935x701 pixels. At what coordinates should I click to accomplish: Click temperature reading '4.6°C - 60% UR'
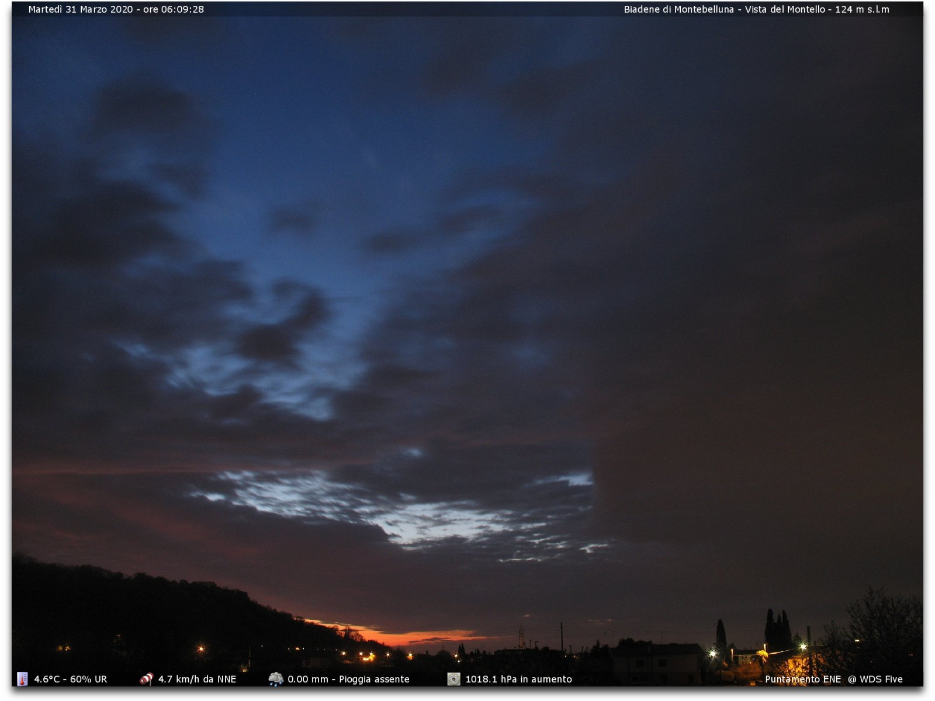click(71, 679)
